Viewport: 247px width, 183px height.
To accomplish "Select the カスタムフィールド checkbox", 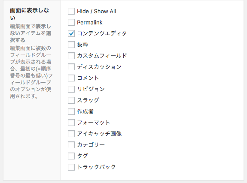I will (x=71, y=56).
